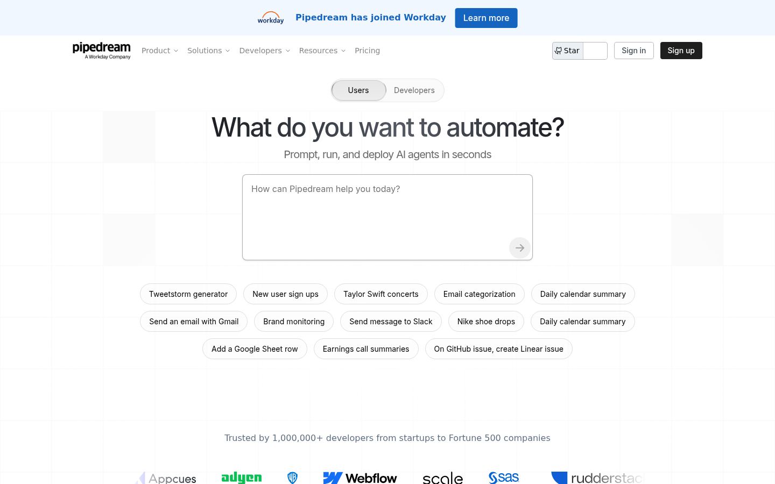Click the Webflow logo
775x484 pixels.
pos(360,478)
